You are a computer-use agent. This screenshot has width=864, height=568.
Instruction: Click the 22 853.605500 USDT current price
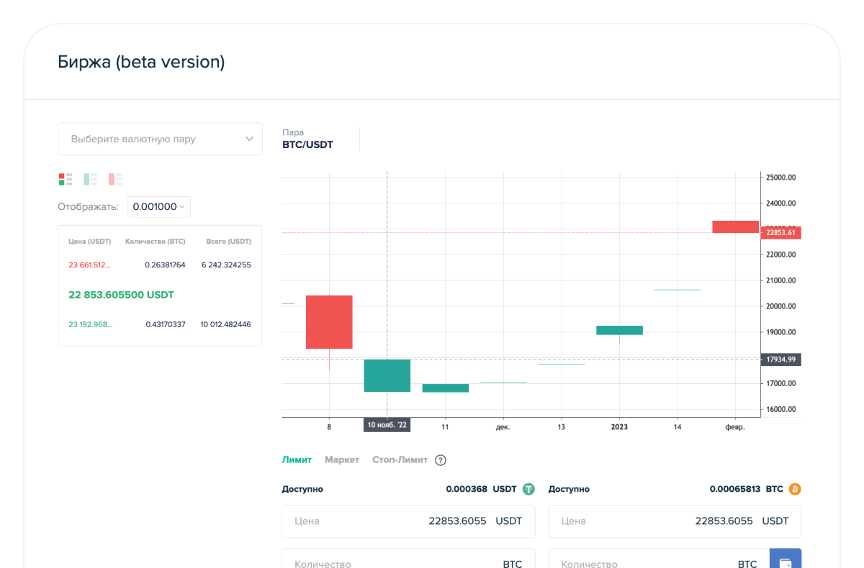(x=121, y=295)
